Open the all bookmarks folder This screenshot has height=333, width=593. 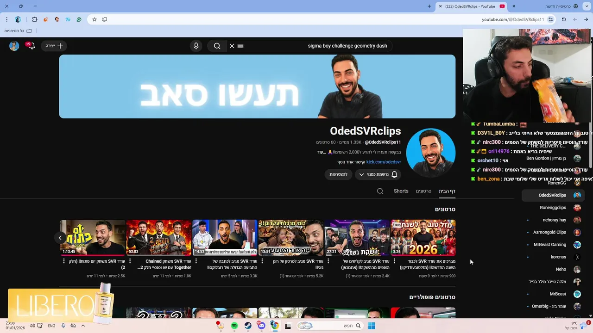(18, 31)
